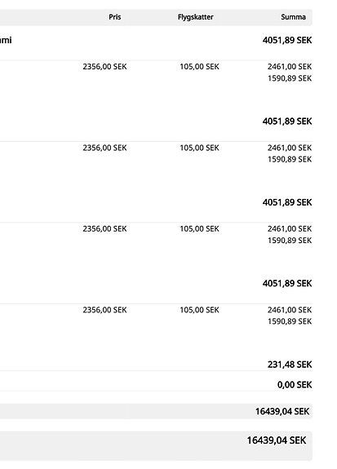The image size is (337, 469).
Task: Select 2356,00 SEK price in first traveler section
Action: coord(104,66)
